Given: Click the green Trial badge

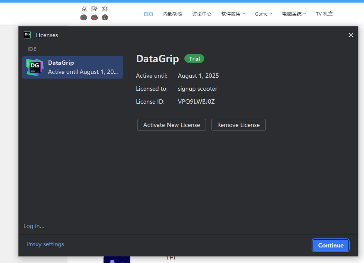Looking at the screenshot, I should pos(194,59).
